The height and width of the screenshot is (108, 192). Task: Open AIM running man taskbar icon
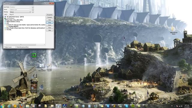(114, 106)
